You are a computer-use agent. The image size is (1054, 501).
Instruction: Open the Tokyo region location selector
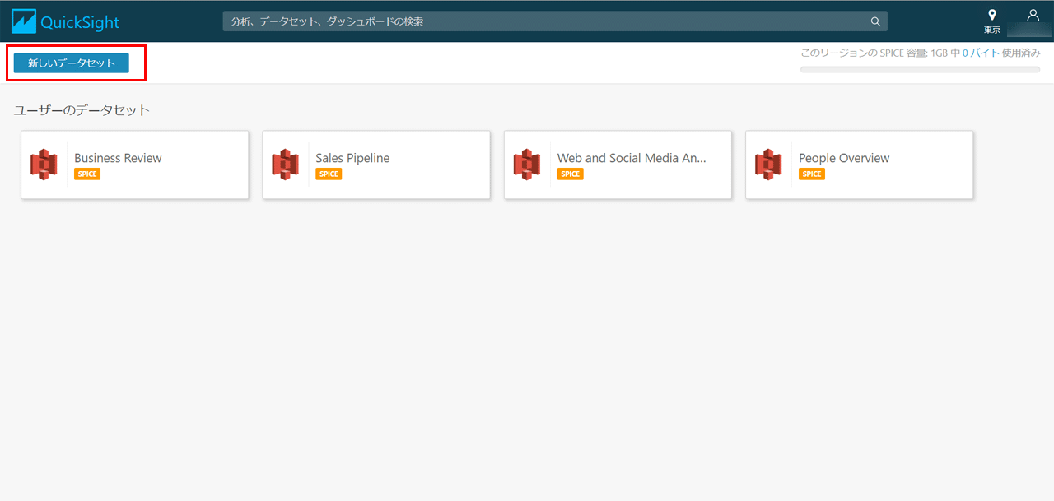(x=992, y=21)
